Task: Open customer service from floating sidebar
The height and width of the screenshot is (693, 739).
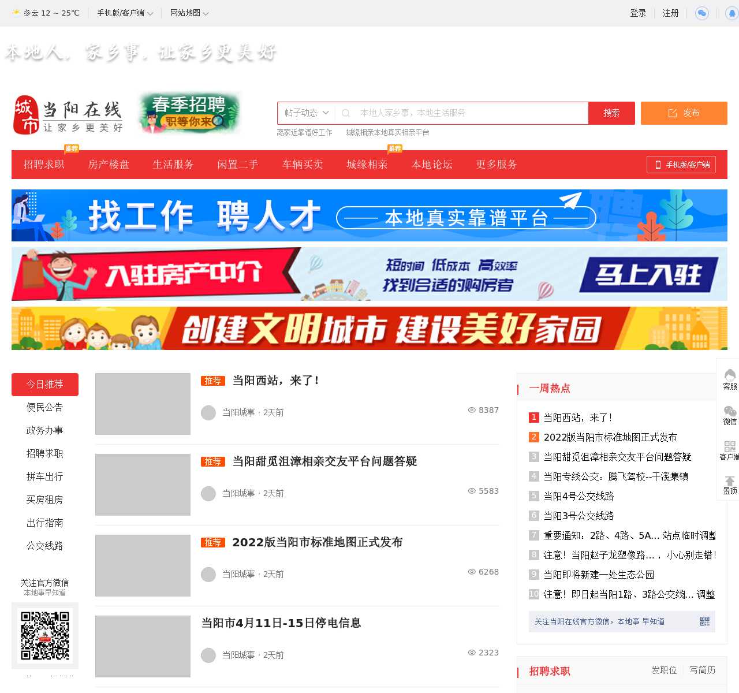Action: 730,379
